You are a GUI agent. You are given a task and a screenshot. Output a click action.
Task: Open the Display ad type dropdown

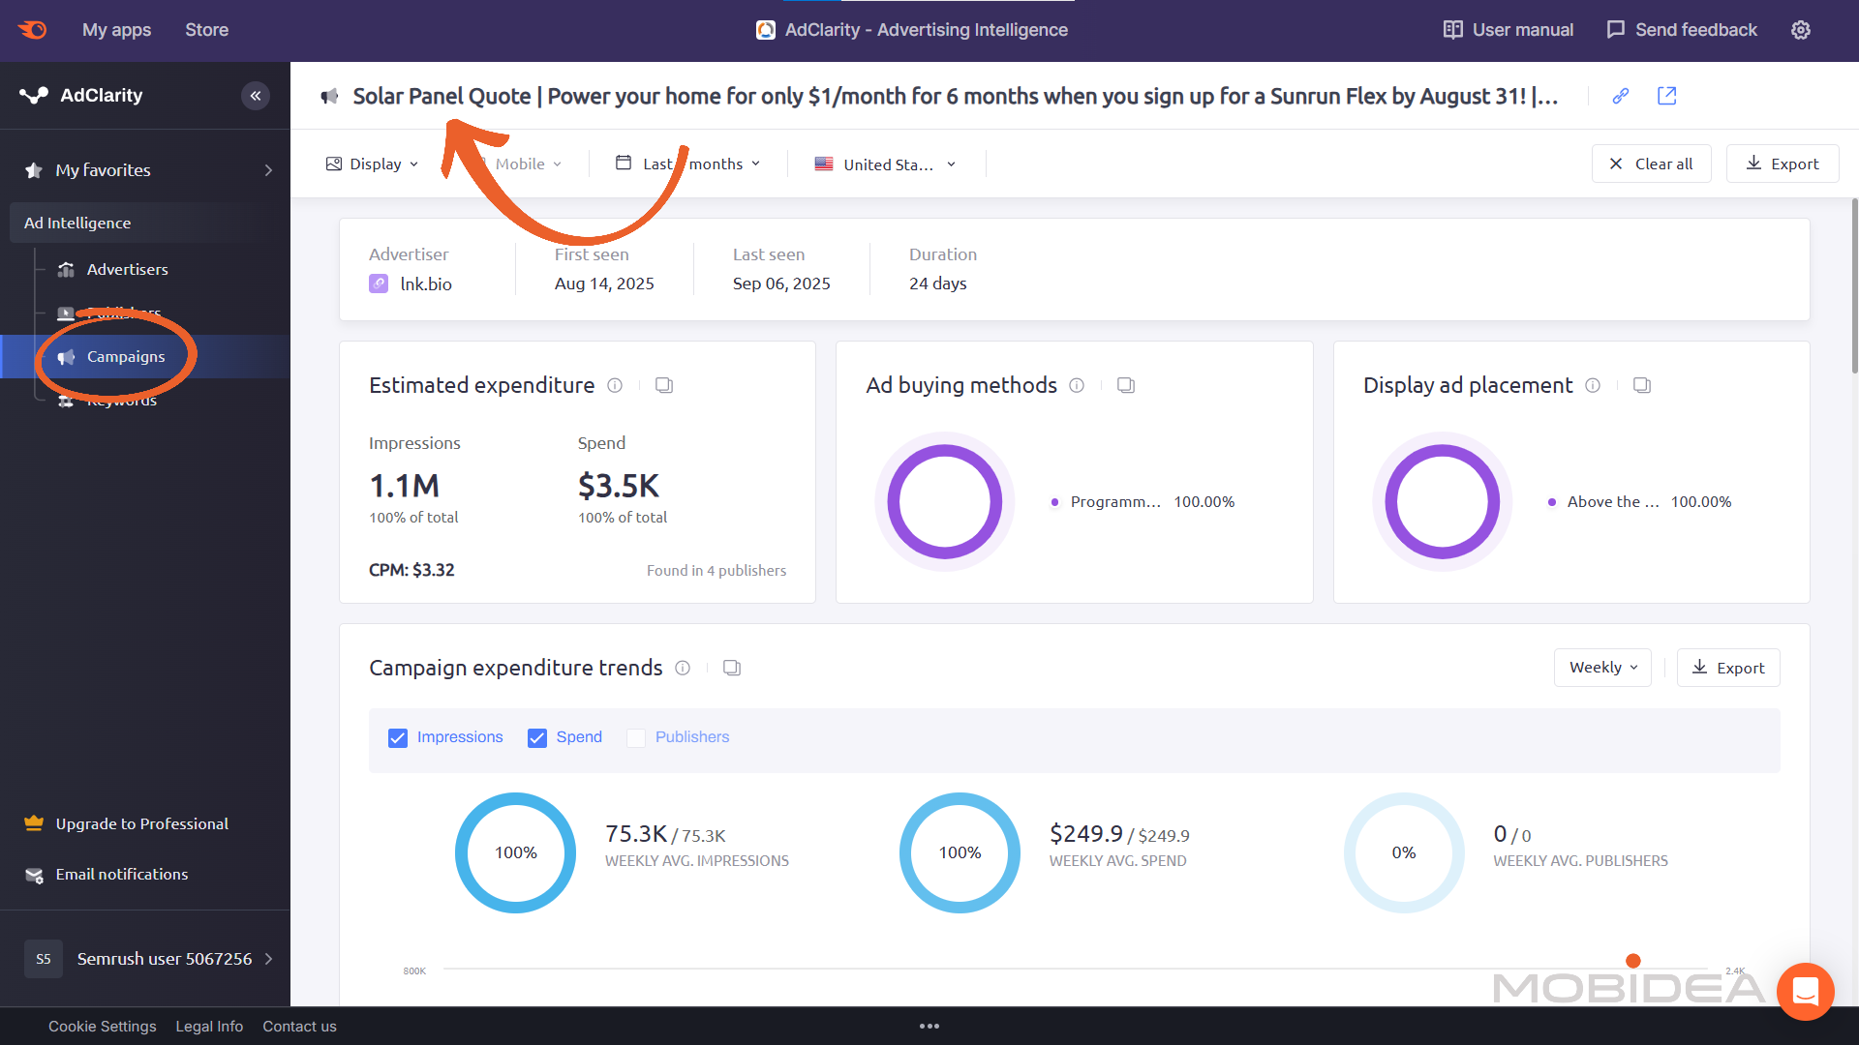click(372, 164)
